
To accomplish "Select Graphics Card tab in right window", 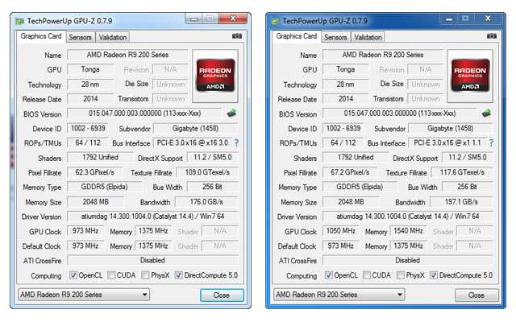I will (297, 36).
